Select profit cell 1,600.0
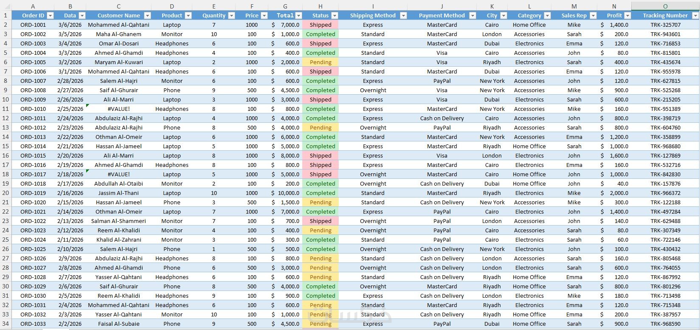Viewport: 700px width, 330px height. click(614, 155)
